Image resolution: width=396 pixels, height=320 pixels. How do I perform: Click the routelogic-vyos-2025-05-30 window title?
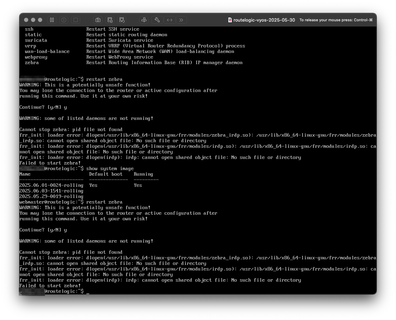click(264, 20)
